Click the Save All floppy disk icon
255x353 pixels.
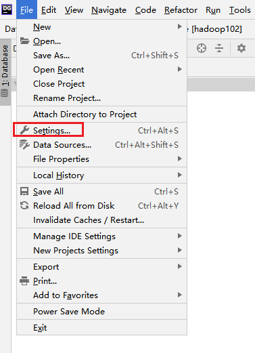pos(24,191)
